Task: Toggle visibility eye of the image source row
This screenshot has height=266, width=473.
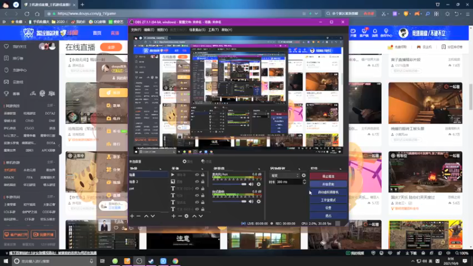Action: click(197, 181)
